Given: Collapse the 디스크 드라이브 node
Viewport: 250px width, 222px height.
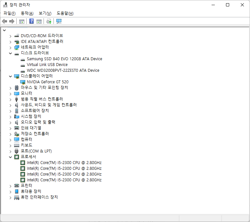Looking at the screenshot, I should pyautogui.click(x=10, y=53).
